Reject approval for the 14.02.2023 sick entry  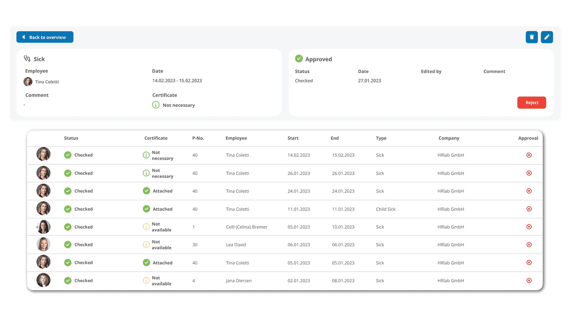point(529,155)
